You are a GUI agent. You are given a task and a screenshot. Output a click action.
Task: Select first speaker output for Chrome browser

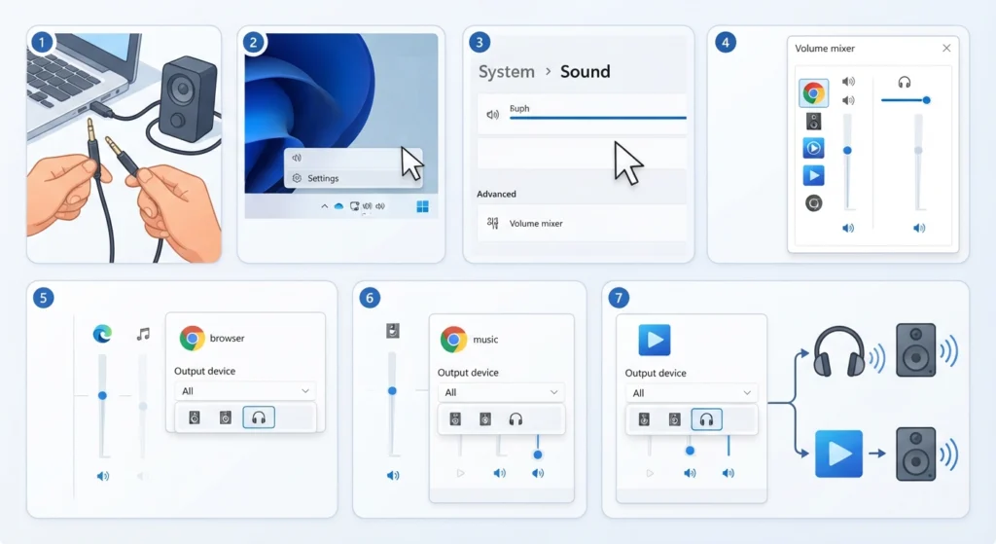195,417
